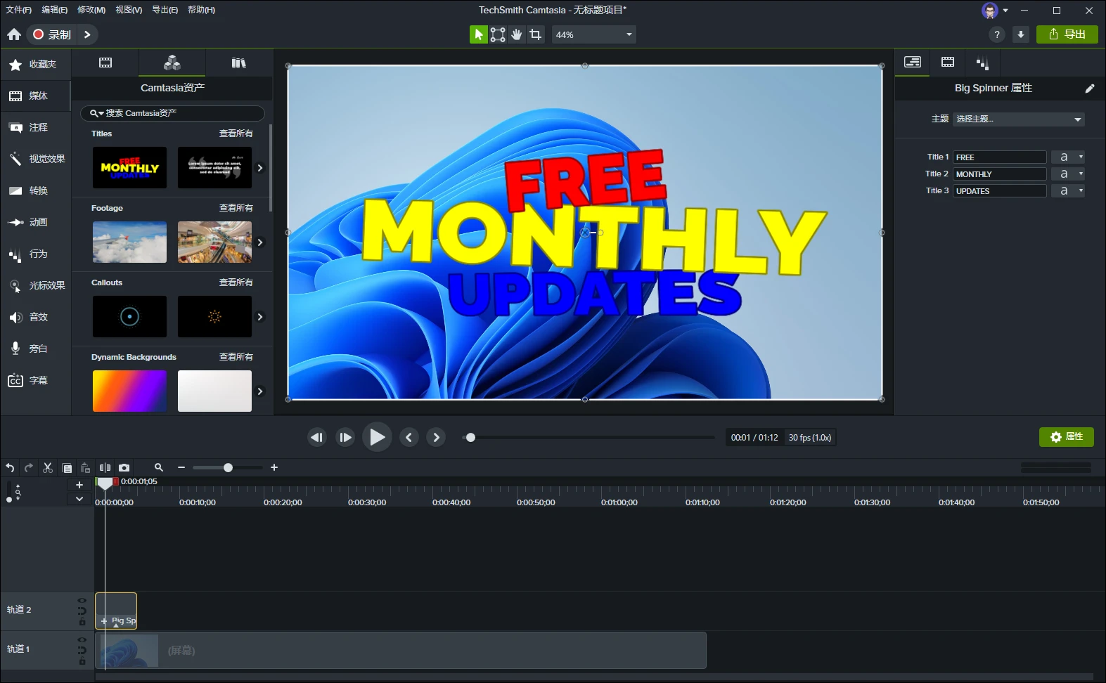Open the Camtasia assets tab icon
The image size is (1106, 683).
[172, 63]
